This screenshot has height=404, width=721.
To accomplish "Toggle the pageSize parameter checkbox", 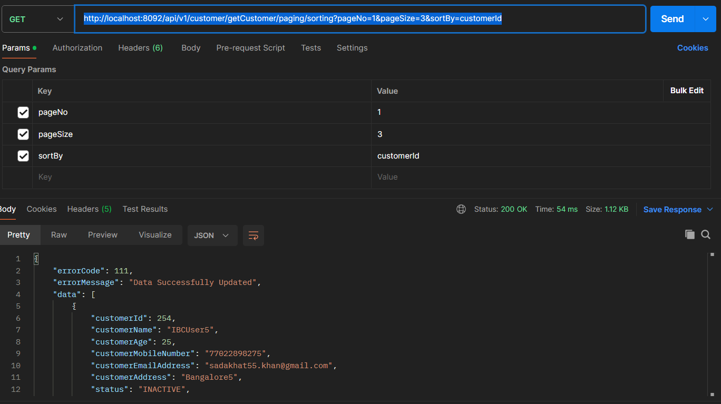I will pos(23,134).
